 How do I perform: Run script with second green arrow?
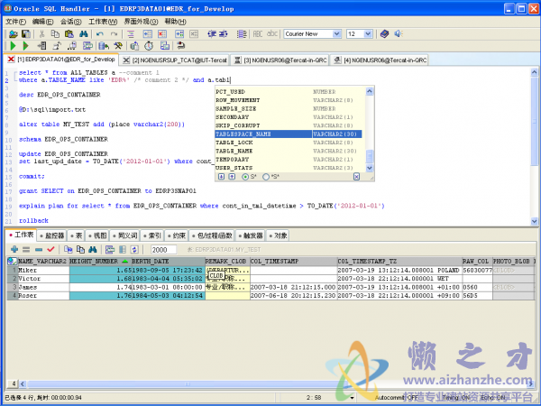pos(25,46)
